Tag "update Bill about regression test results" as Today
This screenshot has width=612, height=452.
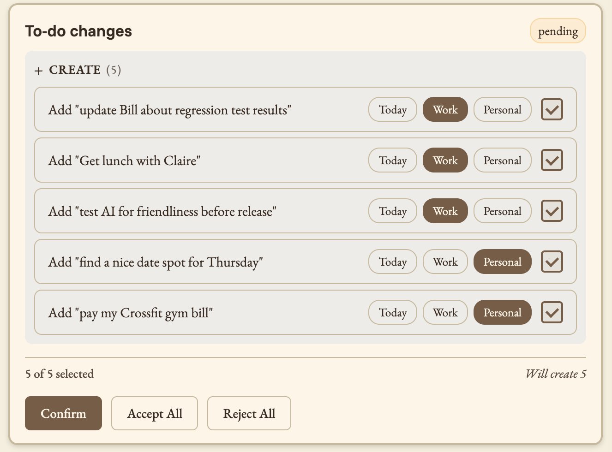tap(392, 109)
